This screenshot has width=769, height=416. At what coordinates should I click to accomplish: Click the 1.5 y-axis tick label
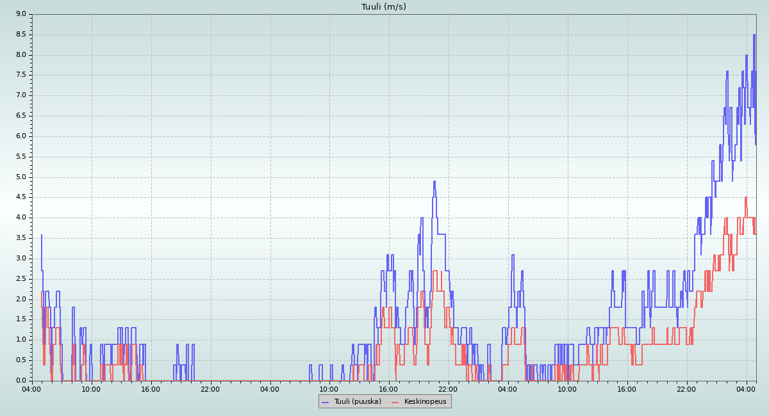(x=21, y=319)
